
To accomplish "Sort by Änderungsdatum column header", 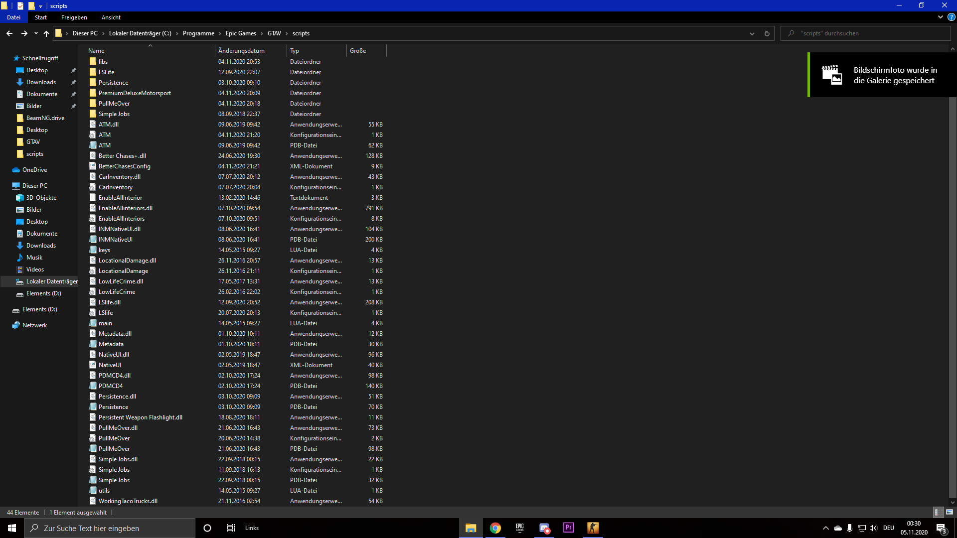I will pos(241,51).
